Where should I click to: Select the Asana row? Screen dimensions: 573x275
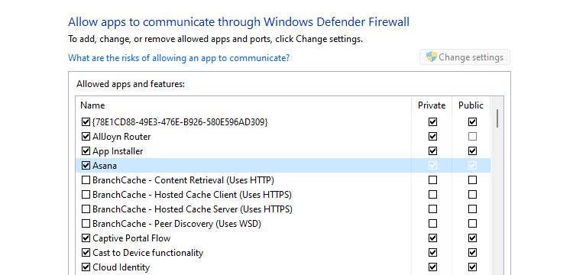[x=283, y=166]
